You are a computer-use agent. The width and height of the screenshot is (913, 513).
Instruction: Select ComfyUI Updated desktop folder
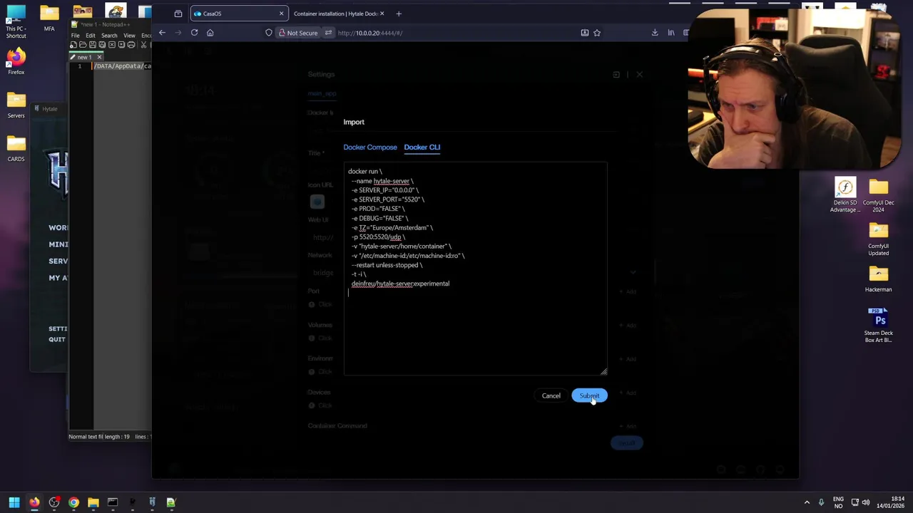(878, 239)
